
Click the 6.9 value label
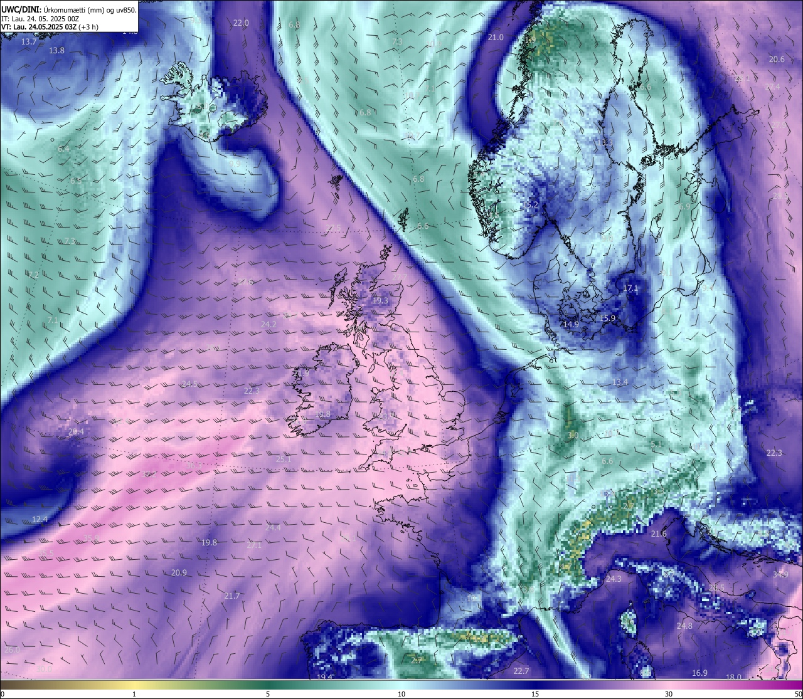(684, 207)
